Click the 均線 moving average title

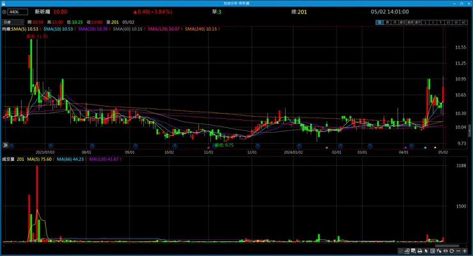pyautogui.click(x=6, y=29)
